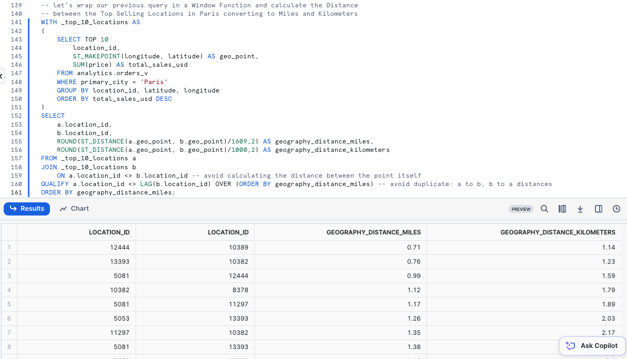Click the Ask Copilot button

[592, 345]
